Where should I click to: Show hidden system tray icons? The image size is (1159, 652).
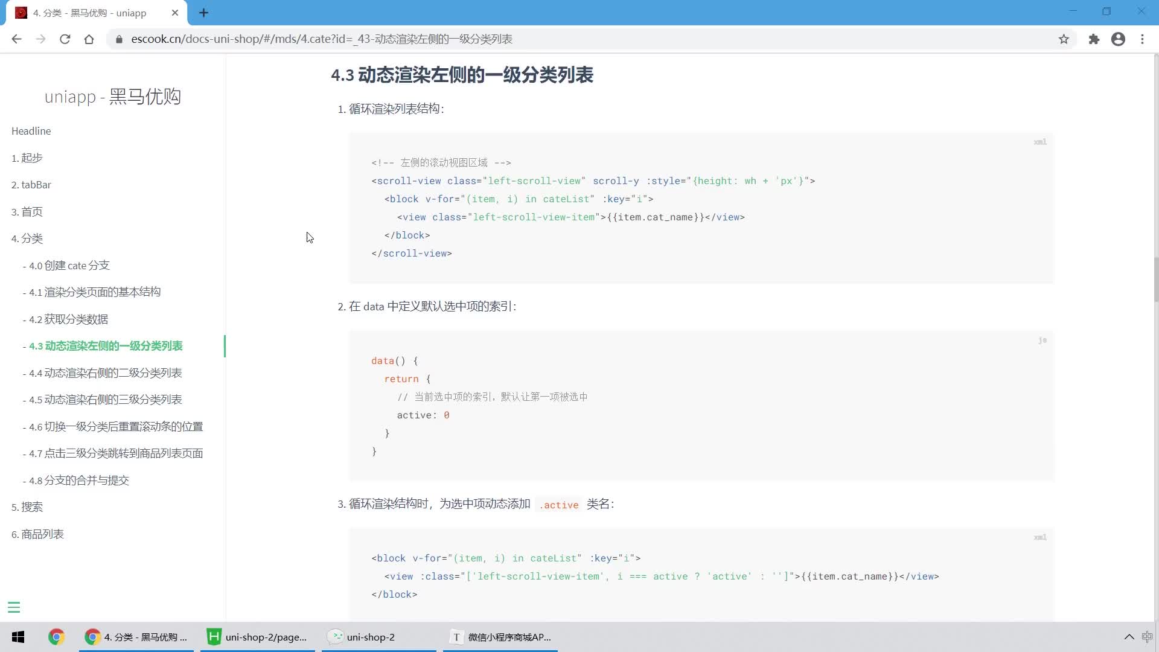[1129, 637]
